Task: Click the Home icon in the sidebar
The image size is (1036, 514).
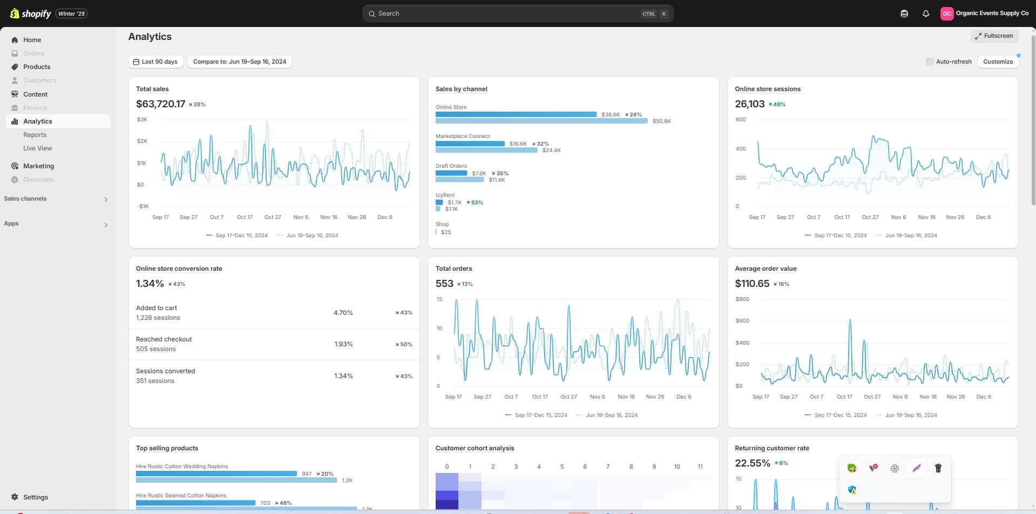Action: click(x=15, y=40)
